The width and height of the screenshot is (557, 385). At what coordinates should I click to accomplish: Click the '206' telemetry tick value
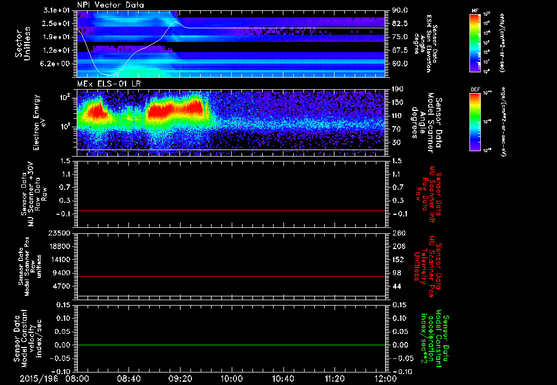pos(399,246)
